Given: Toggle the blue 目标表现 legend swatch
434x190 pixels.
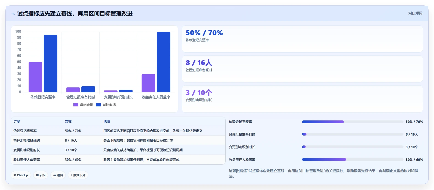Looking at the screenshot, I should pos(98,105).
